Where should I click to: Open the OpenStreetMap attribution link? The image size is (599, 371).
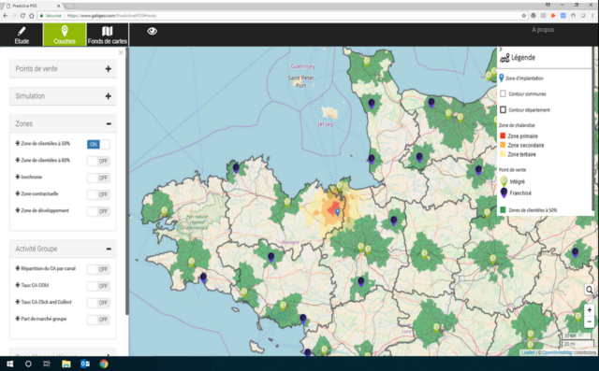(x=557, y=352)
